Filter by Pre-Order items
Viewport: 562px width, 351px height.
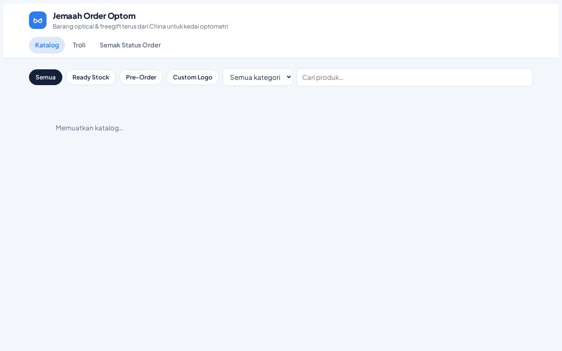click(x=141, y=77)
